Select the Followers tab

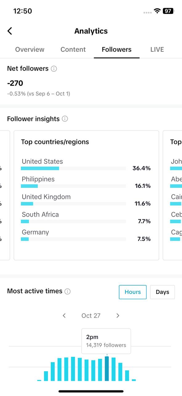117,49
